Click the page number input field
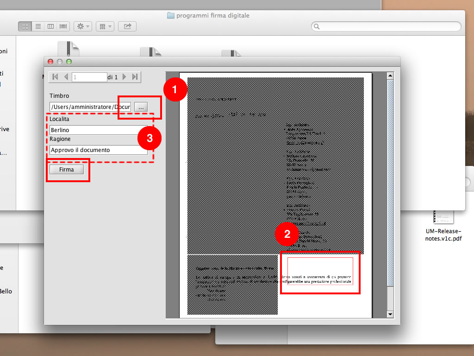The height and width of the screenshot is (356, 474). click(x=89, y=77)
